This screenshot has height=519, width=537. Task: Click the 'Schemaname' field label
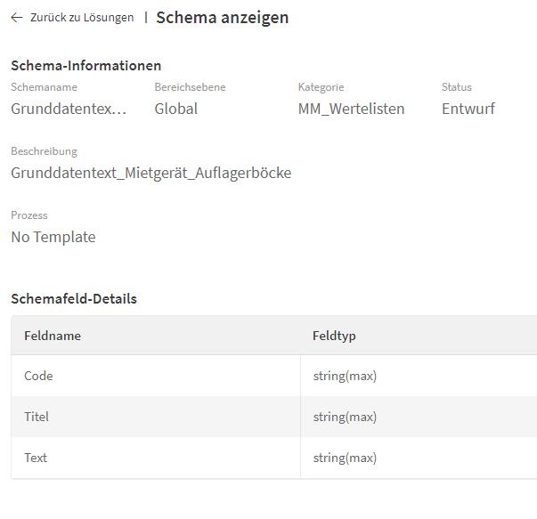pyautogui.click(x=44, y=87)
